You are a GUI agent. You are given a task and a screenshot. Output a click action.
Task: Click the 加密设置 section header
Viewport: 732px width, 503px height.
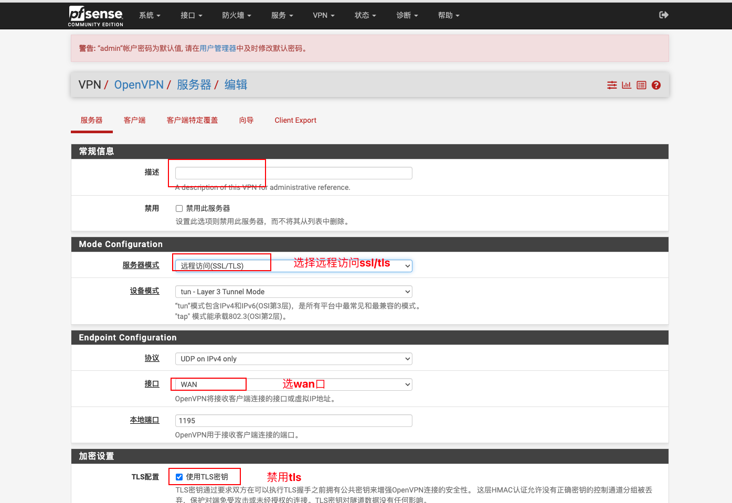point(370,456)
